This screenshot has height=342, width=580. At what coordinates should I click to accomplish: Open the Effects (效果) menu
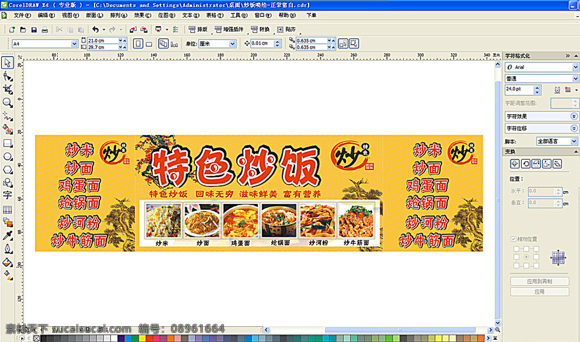pyautogui.click(x=142, y=15)
